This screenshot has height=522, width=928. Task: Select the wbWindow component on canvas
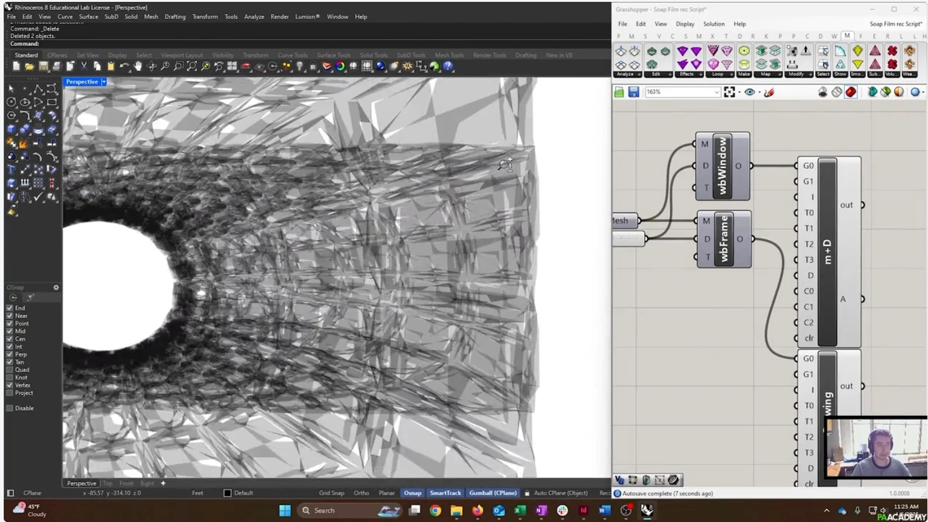point(723,166)
